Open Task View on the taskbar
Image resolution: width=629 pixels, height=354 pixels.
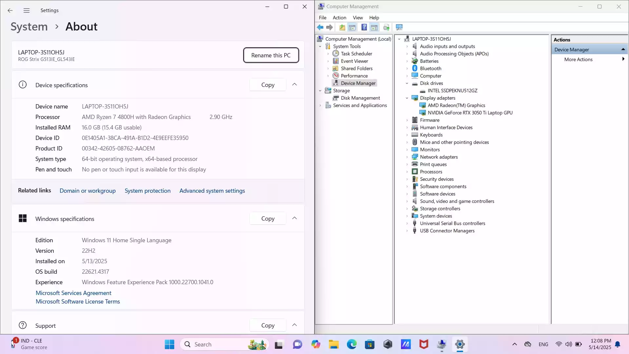pyautogui.click(x=278, y=344)
